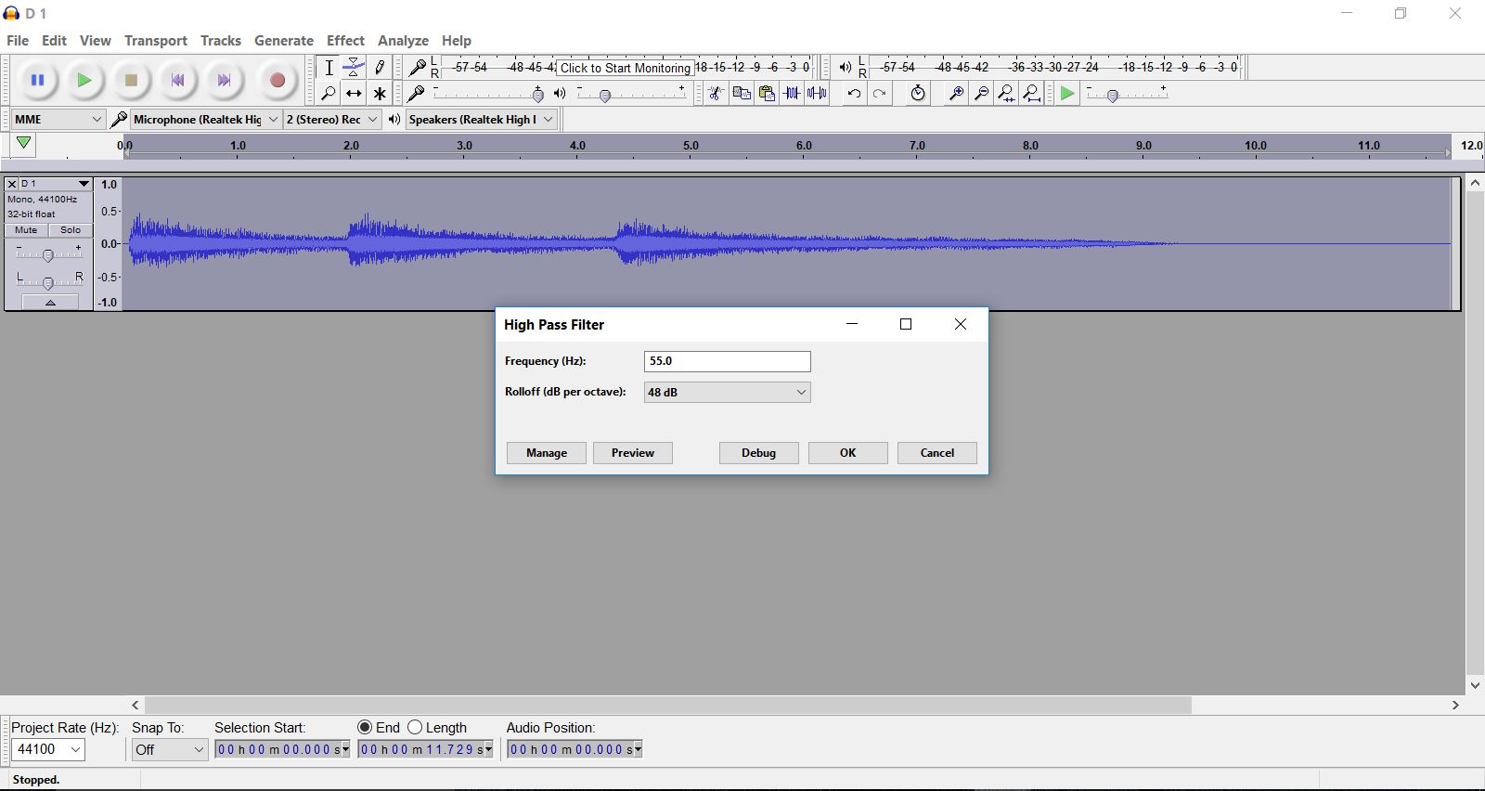Open the Project Rate 44100 dropdown

pyautogui.click(x=48, y=749)
